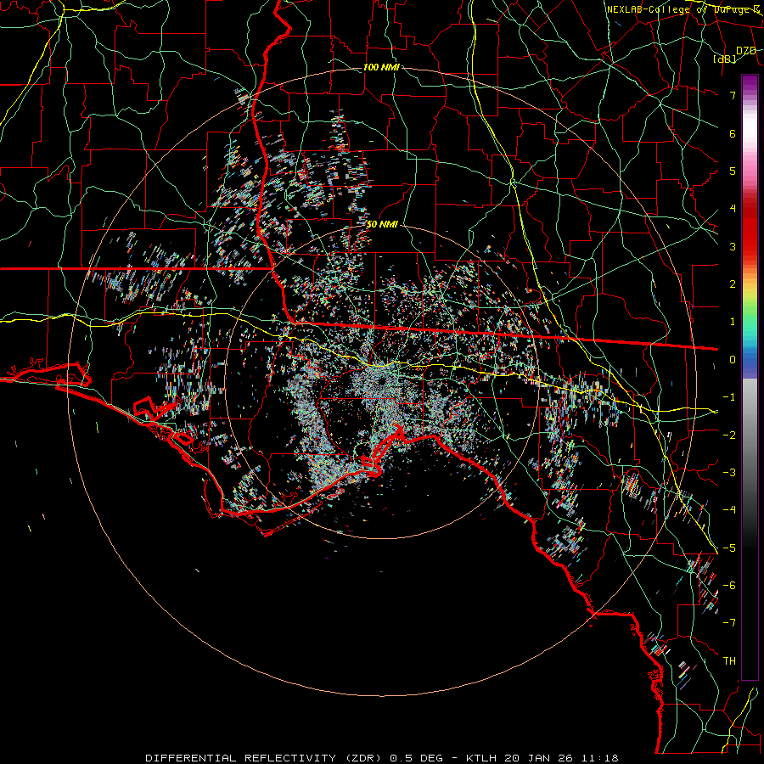This screenshot has width=764, height=764.
Task: Click the [dB] unit label above color scale
Action: pos(724,59)
